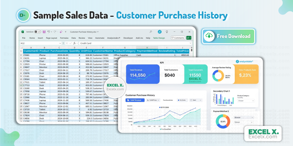Open the Slicer dropdown under ProductCategory
This screenshot has height=146, width=293.
tap(246, 101)
